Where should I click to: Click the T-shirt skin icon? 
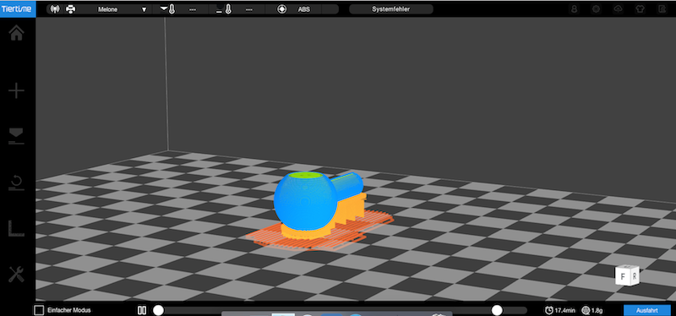pos(641,9)
